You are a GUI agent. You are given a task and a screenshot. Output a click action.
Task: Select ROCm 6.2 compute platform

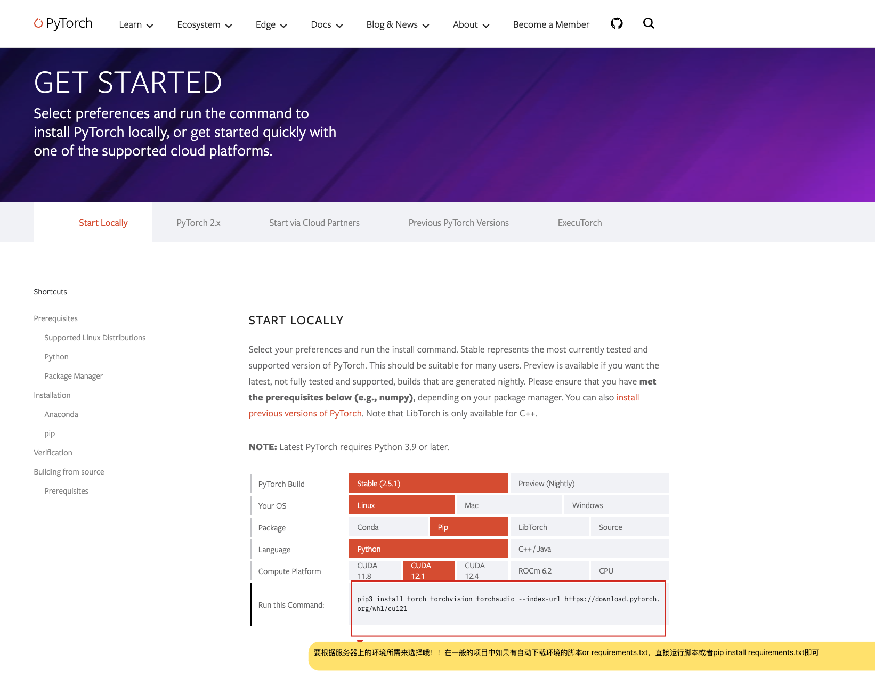tap(549, 570)
